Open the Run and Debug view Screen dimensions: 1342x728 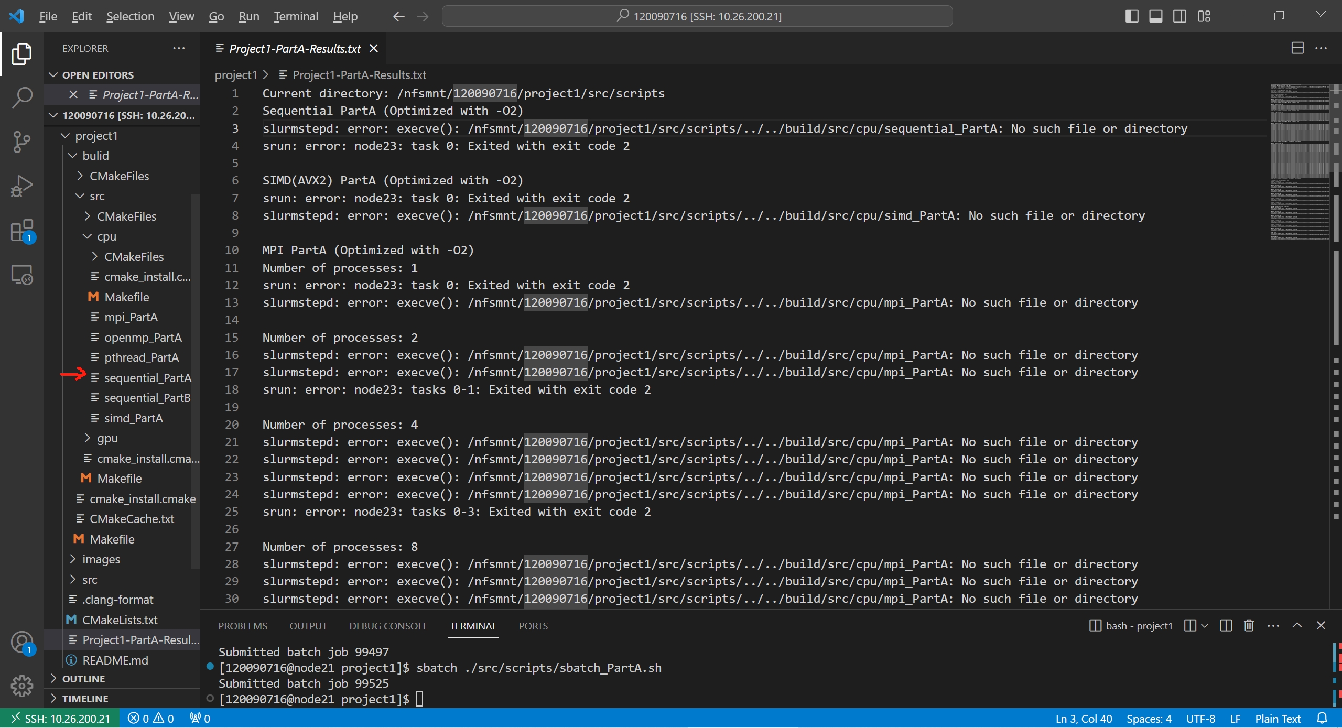(x=21, y=186)
